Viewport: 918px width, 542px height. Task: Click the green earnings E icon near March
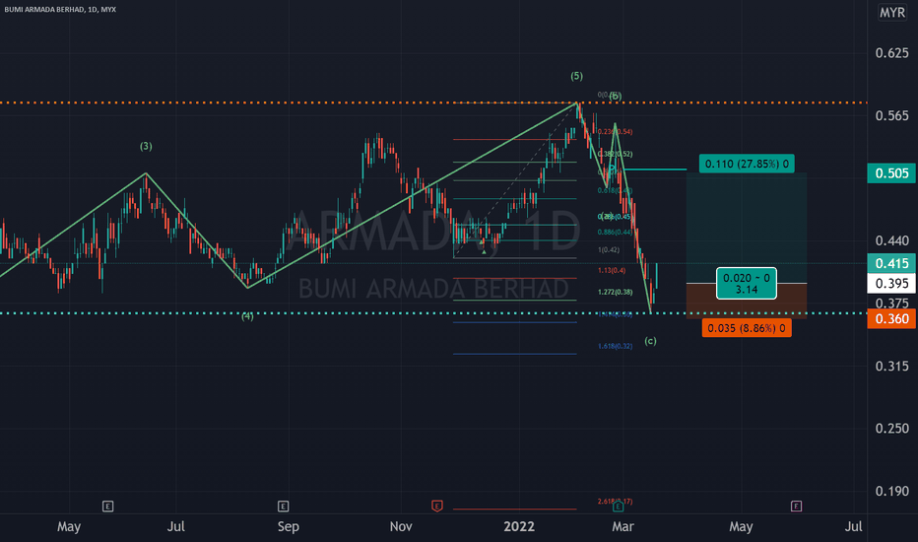coord(618,507)
